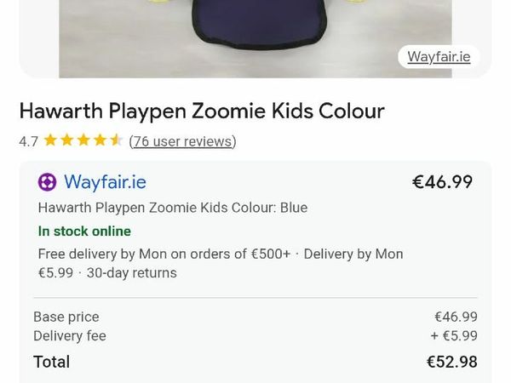Click the 'Delivery by Mon €5.99' text
Image resolution: width=511 pixels, height=383 pixels.
[x=353, y=254]
